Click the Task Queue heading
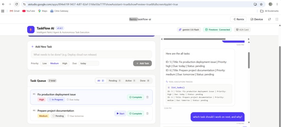Image resolution: width=281 pixels, height=127 pixels. coord(38,81)
